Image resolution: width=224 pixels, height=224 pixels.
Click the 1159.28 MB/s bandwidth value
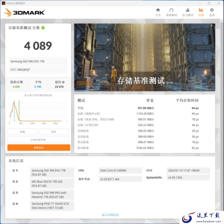[145, 114]
